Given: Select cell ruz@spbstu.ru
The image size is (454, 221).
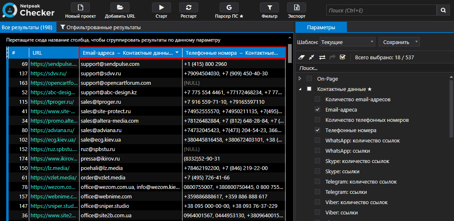Looking at the screenshot, I should pyautogui.click(x=131, y=149).
